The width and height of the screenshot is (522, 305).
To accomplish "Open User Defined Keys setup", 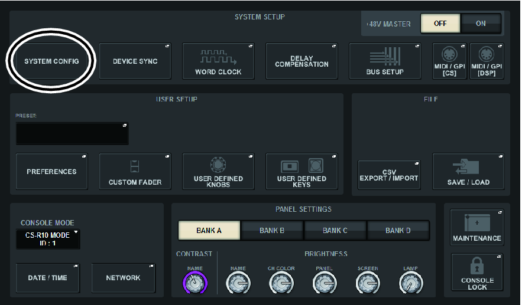I will (x=301, y=172).
